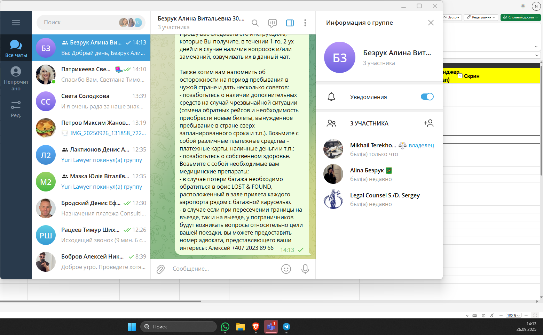Select the Все чаты folder tab
The image size is (543, 335).
coord(16,48)
